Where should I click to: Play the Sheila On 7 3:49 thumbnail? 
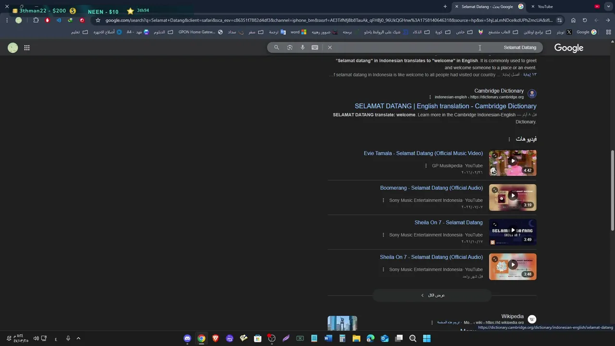tap(513, 232)
